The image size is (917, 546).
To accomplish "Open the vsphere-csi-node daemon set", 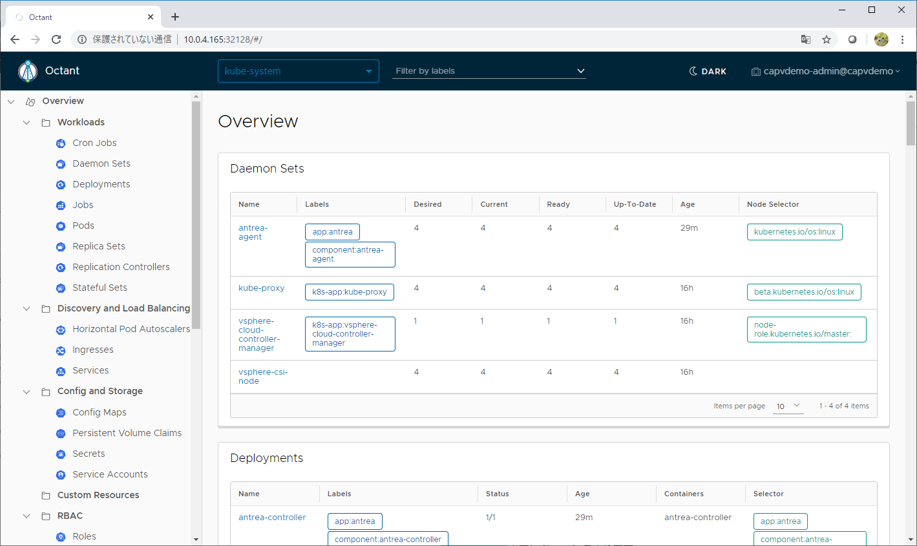I will (263, 377).
